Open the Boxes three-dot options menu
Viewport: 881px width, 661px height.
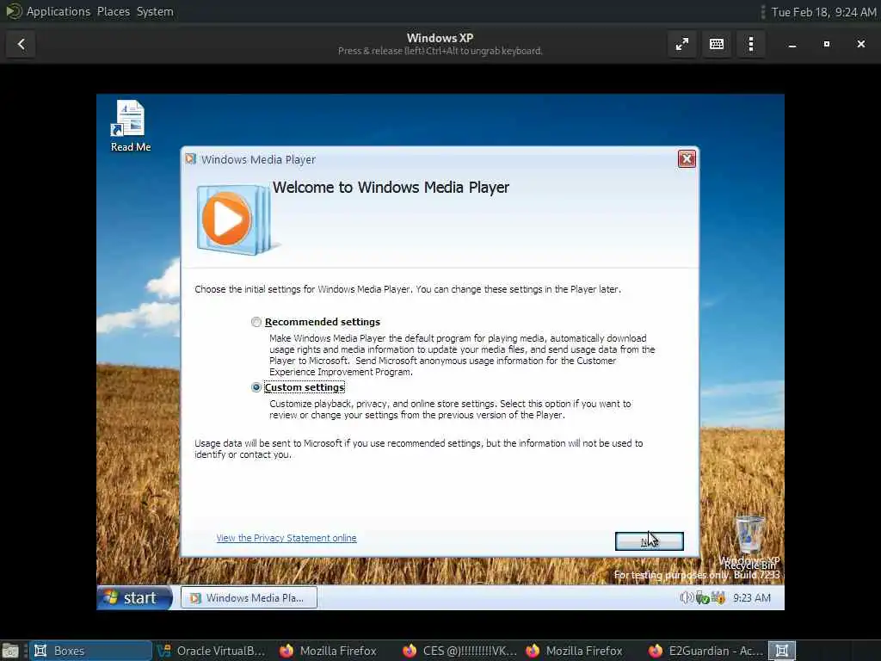(751, 44)
